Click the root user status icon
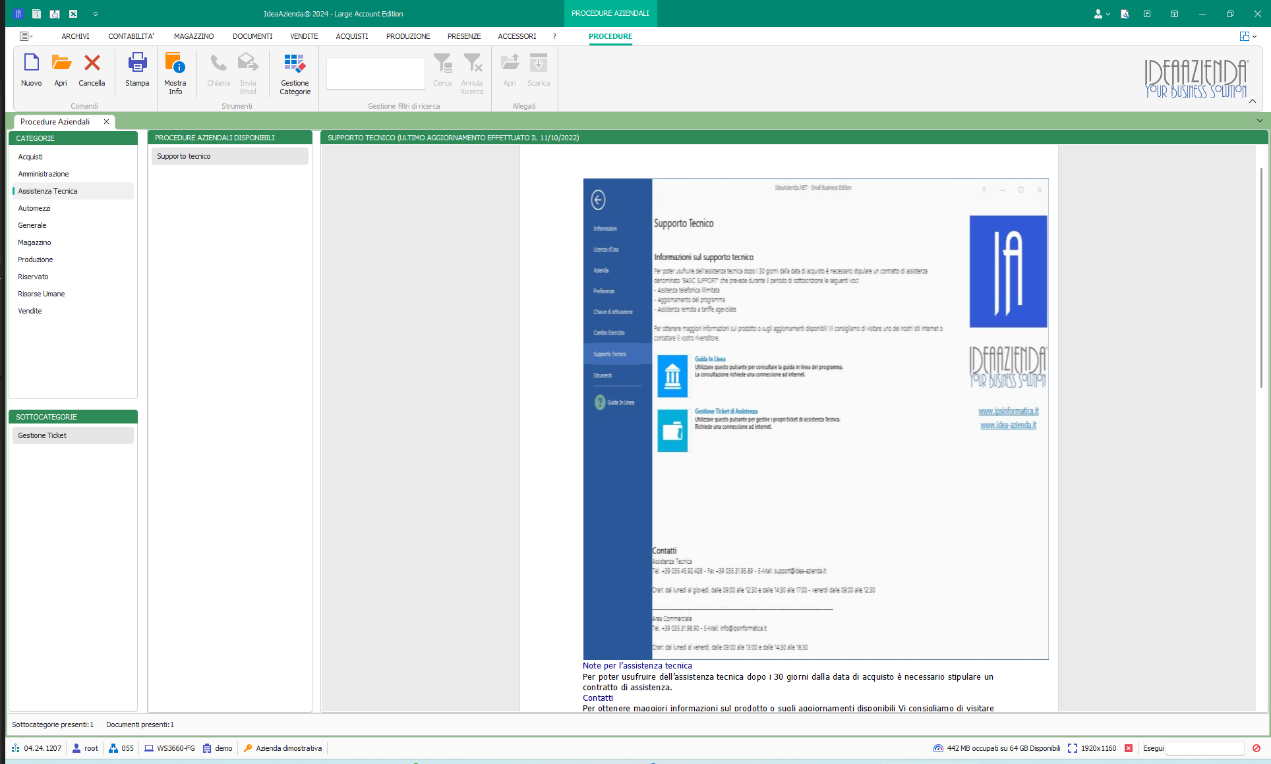Viewport: 1271px width, 764px height. coord(76,748)
